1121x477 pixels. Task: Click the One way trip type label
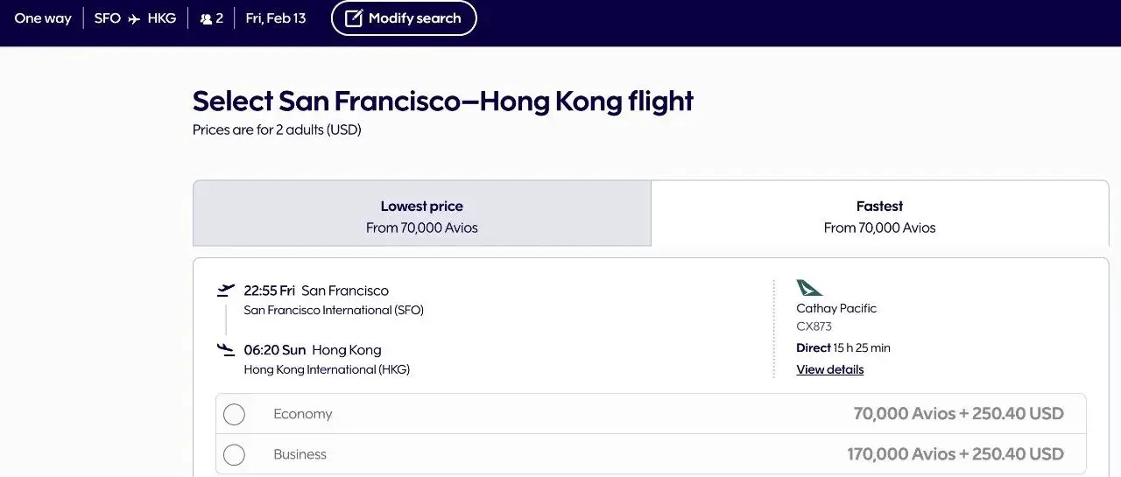[x=43, y=18]
